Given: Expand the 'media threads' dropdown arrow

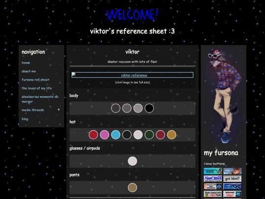Looking at the screenshot, I should pyautogui.click(x=59, y=110).
